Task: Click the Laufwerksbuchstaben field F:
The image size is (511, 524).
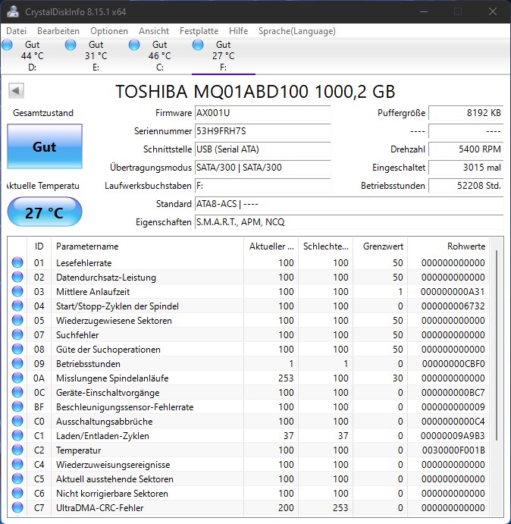Action: (x=262, y=186)
